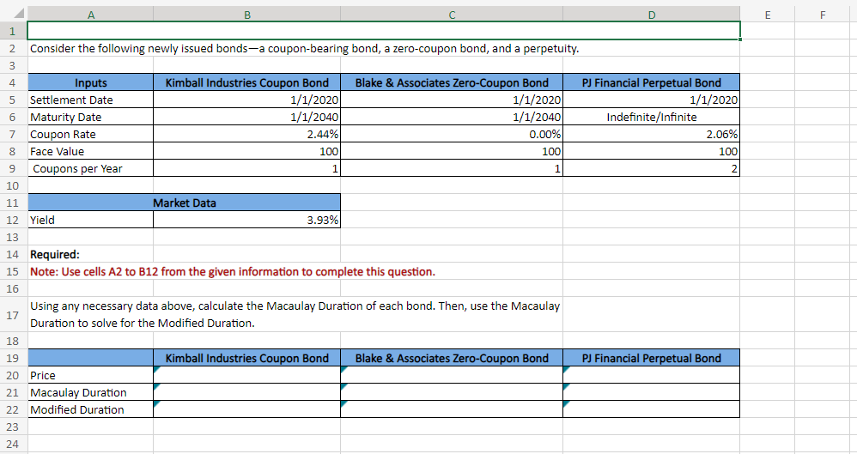Select column E header
Screen dimensions: 857x454
[768, 15]
